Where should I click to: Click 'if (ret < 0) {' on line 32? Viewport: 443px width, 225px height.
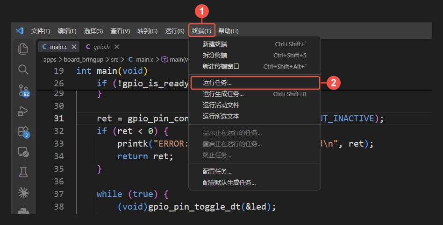tap(132, 131)
